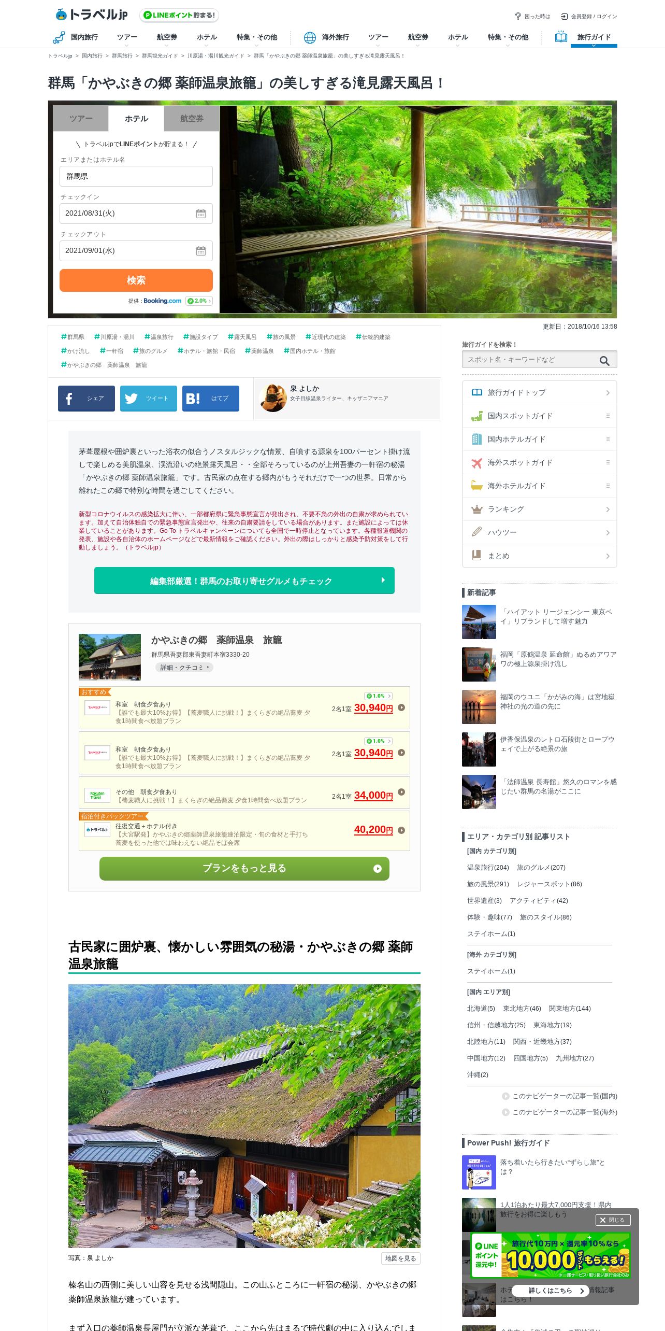Open ランキング sidebar chevron
Screen dimensions: 665x1331
point(608,509)
